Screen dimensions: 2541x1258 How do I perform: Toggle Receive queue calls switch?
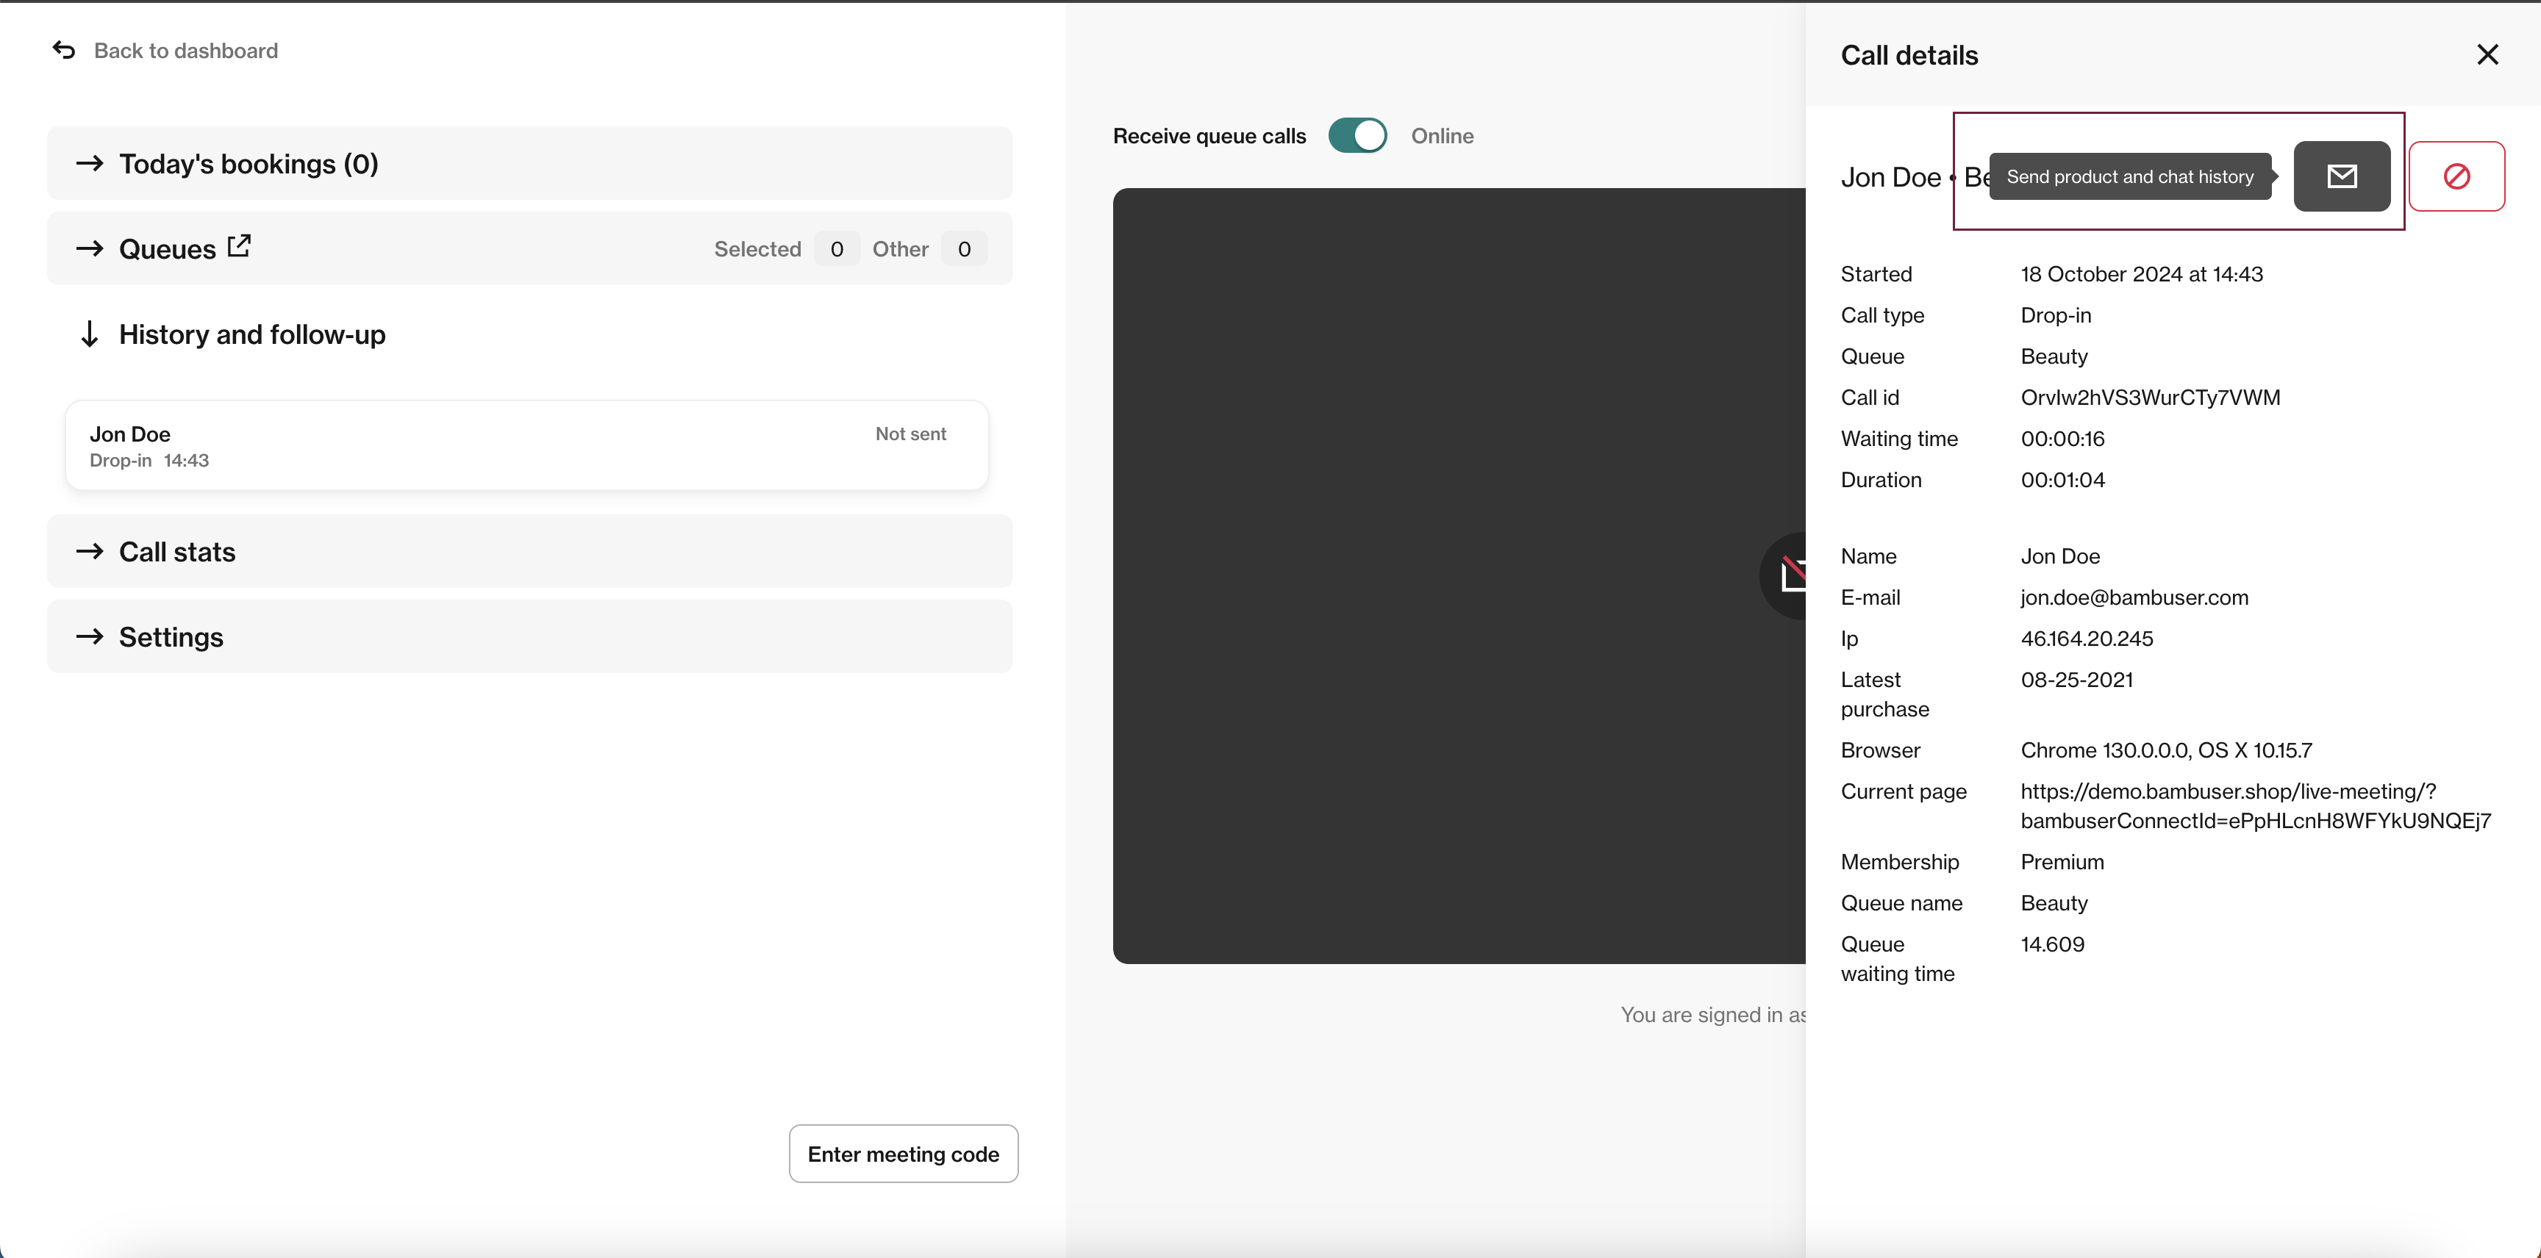1357,136
